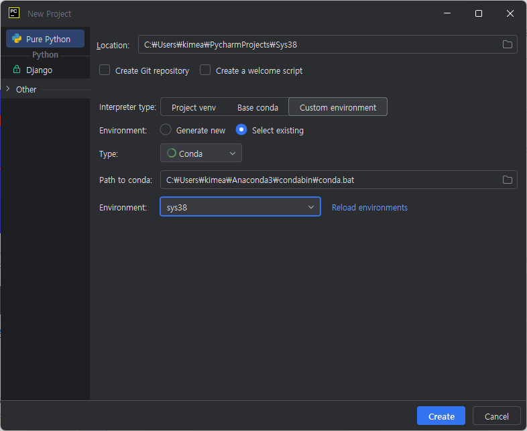Click the Create button
527x431 pixels.
[441, 416]
